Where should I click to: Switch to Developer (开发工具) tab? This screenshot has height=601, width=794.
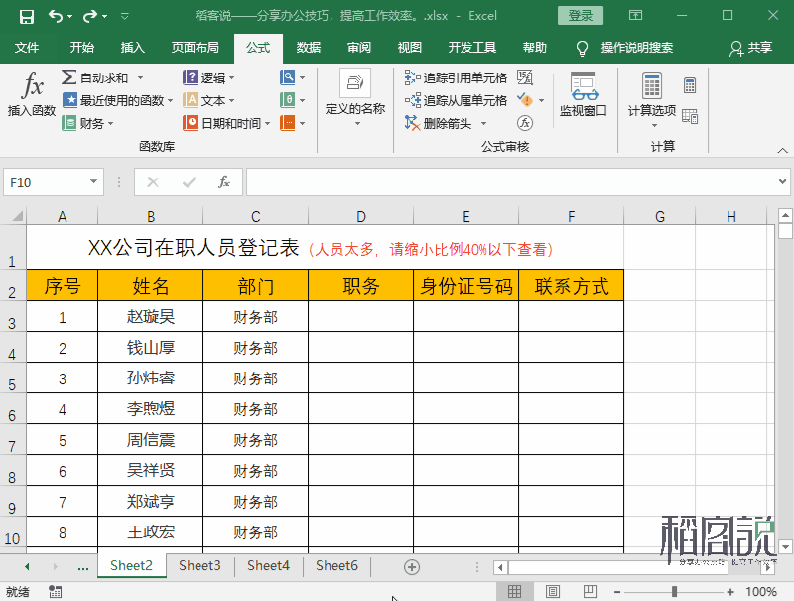tap(472, 48)
